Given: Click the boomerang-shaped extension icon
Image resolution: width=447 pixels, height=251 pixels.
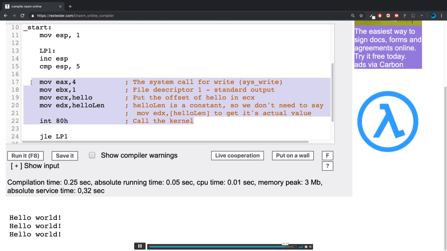Looking at the screenshot, I should click(x=421, y=16).
